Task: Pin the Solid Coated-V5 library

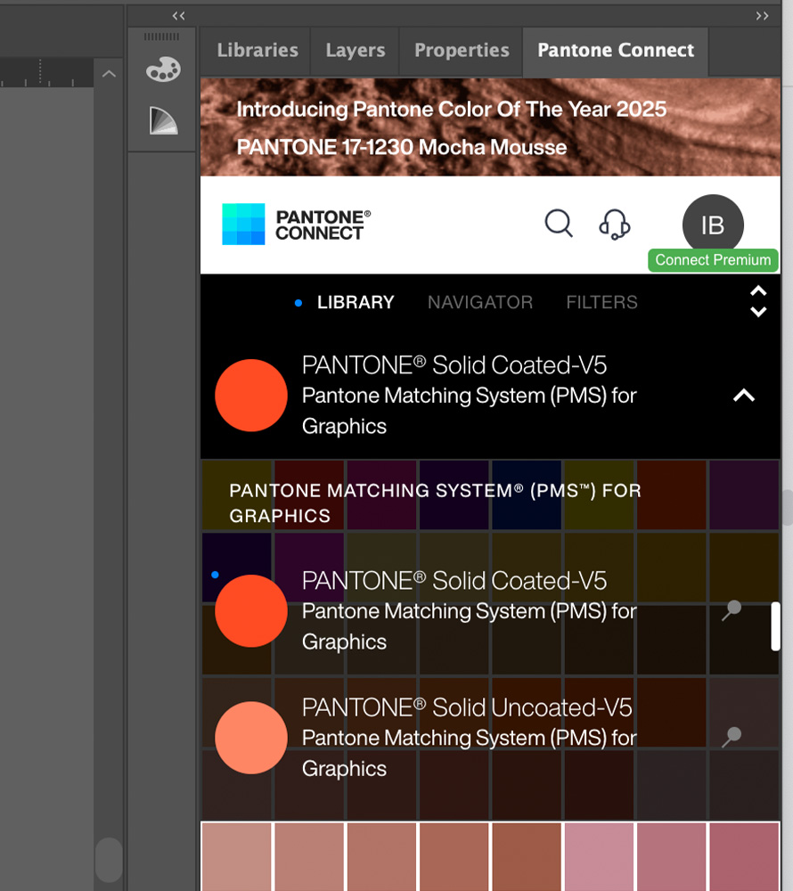Action: point(732,610)
